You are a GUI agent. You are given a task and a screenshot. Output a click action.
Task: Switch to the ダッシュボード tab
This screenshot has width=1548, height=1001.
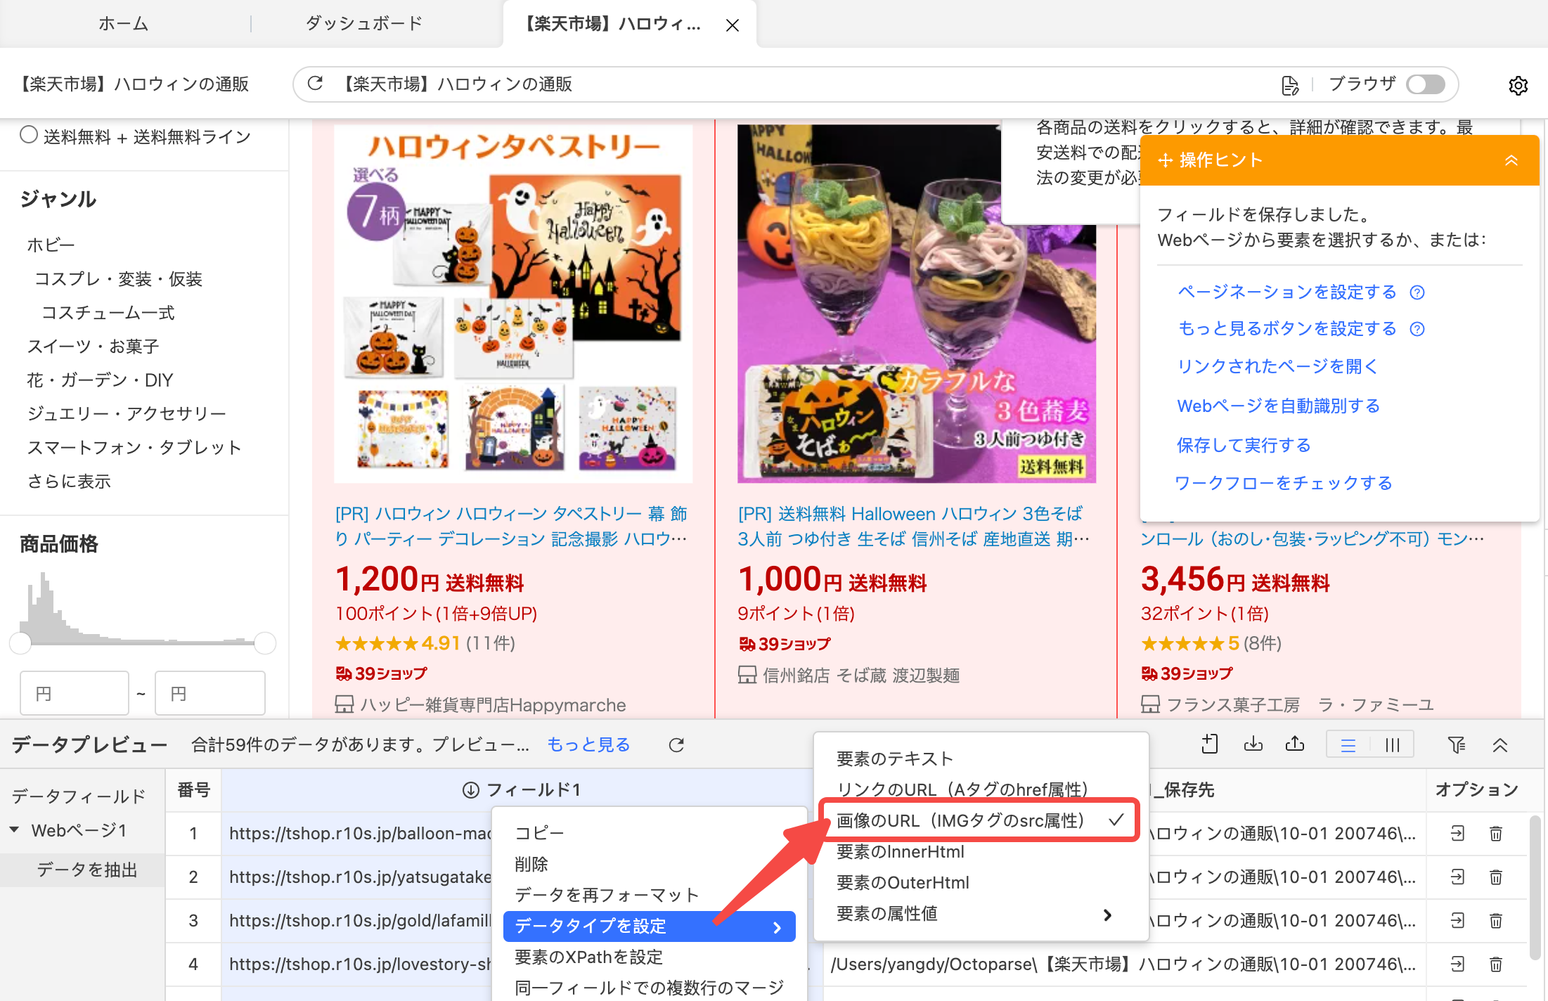363,24
